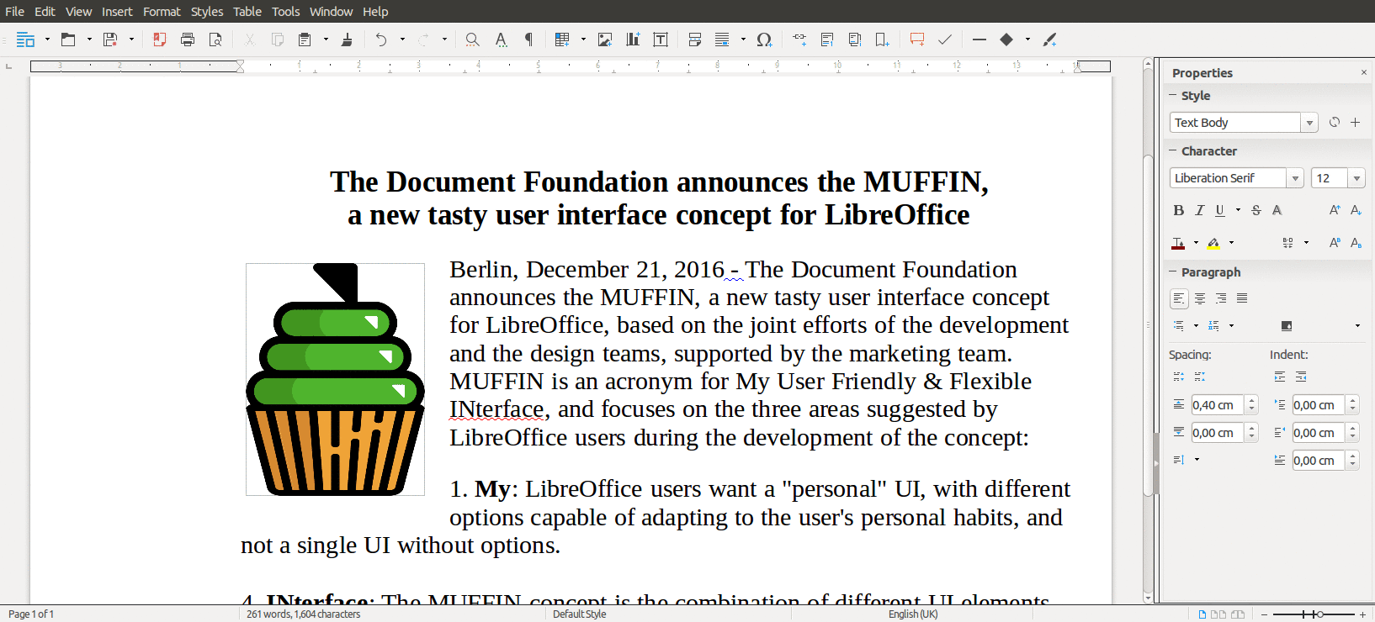Collapse the Paragraph section in Properties
The width and height of the screenshot is (1375, 622).
(1173, 271)
